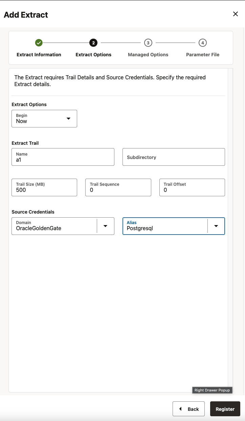245x421 pixels.
Task: Click step 4 Parameter File circle icon
Action: pos(202,43)
